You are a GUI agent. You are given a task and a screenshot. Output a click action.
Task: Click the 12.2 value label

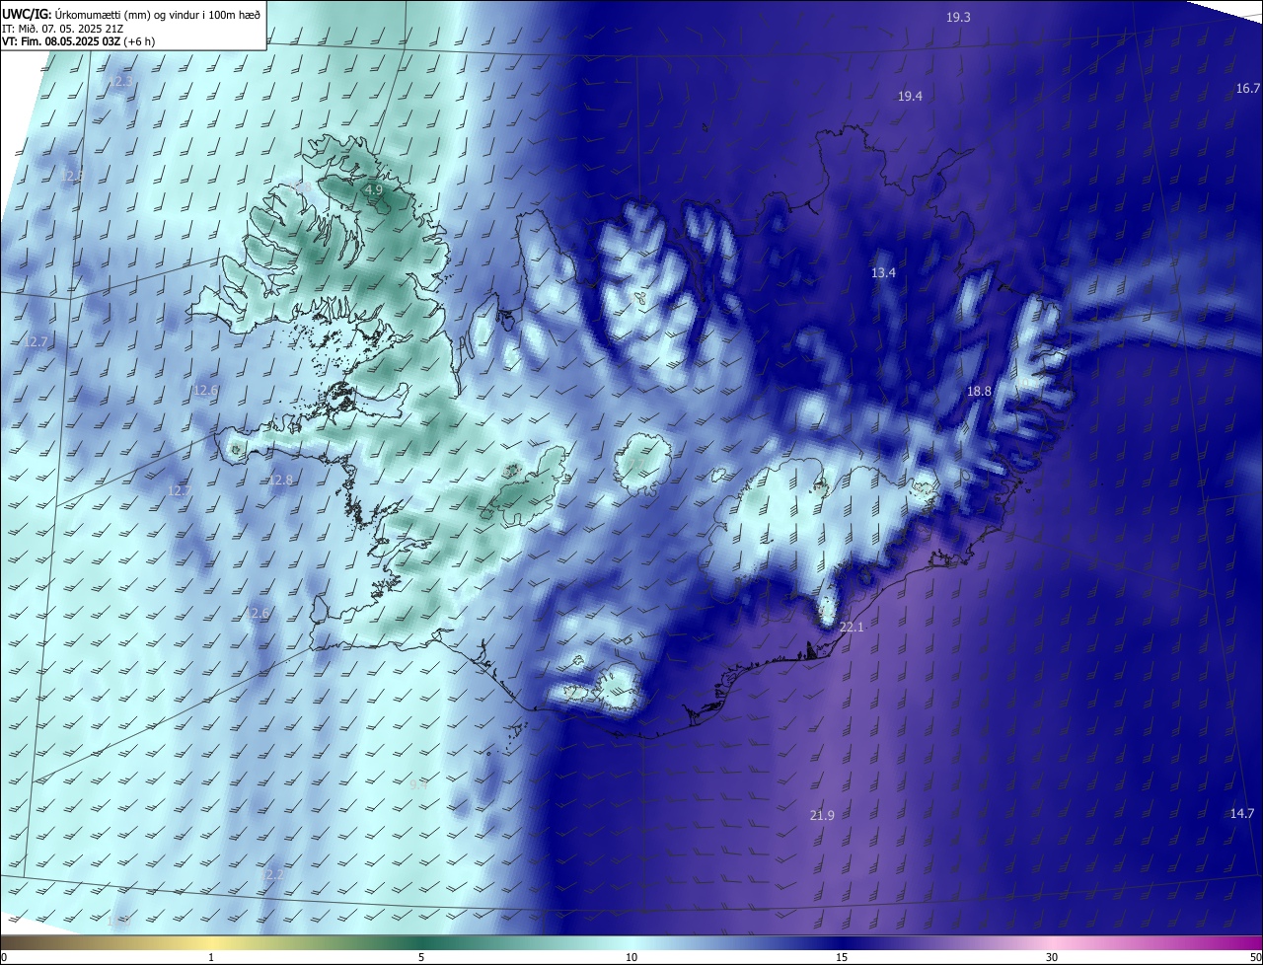tap(271, 874)
